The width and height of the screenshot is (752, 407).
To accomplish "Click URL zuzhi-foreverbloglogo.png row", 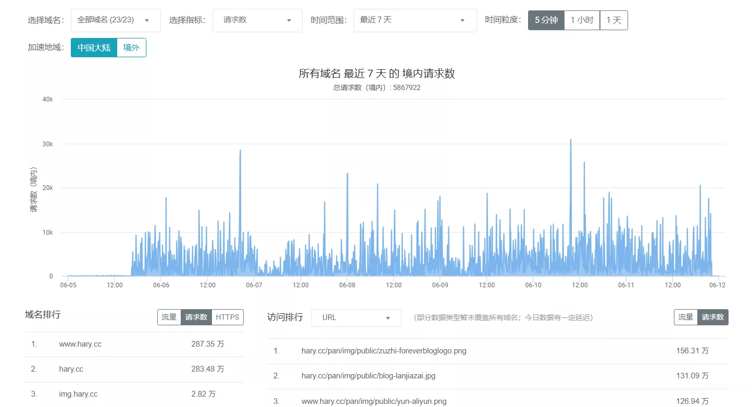I will [498, 351].
